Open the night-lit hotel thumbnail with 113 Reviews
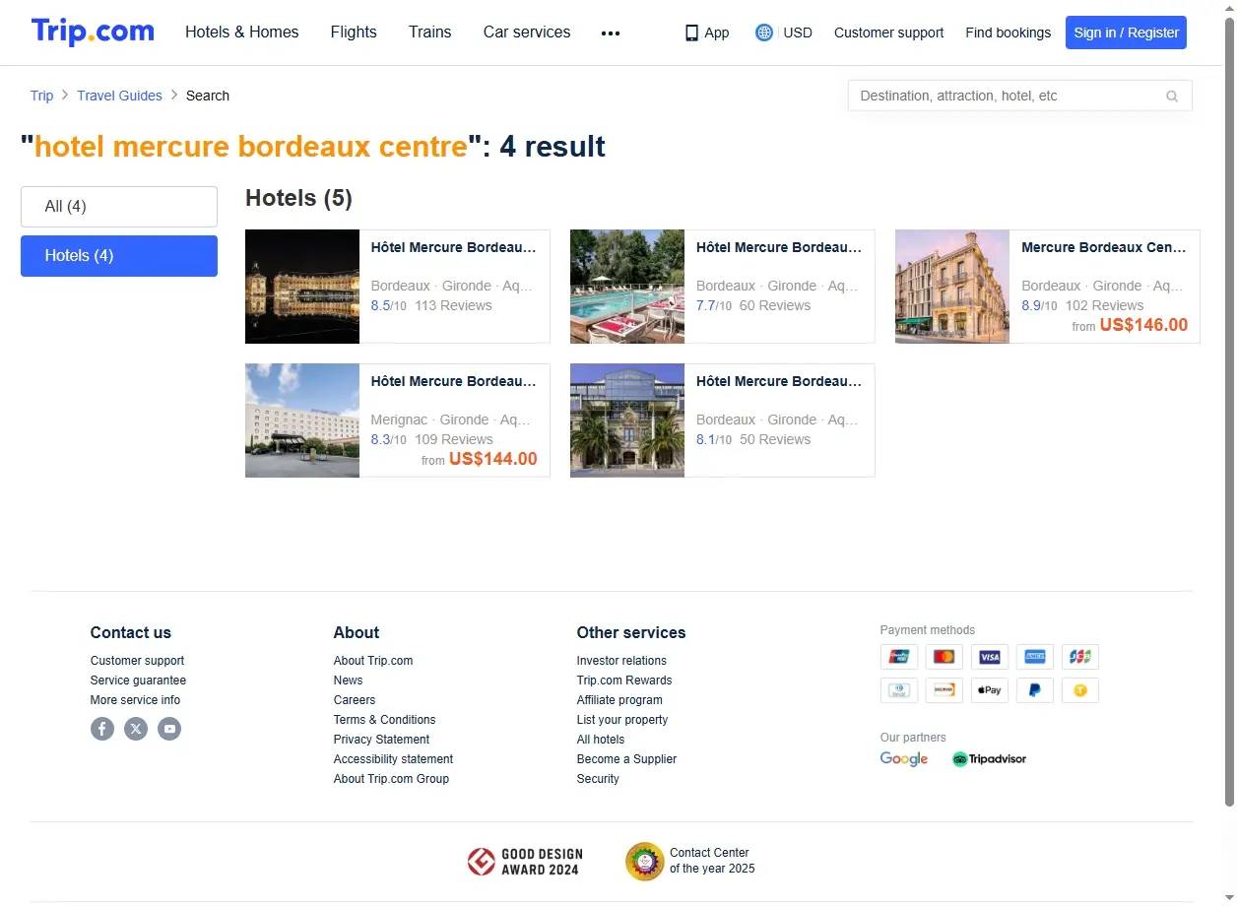Viewport: 1237px width, 907px height. click(302, 287)
